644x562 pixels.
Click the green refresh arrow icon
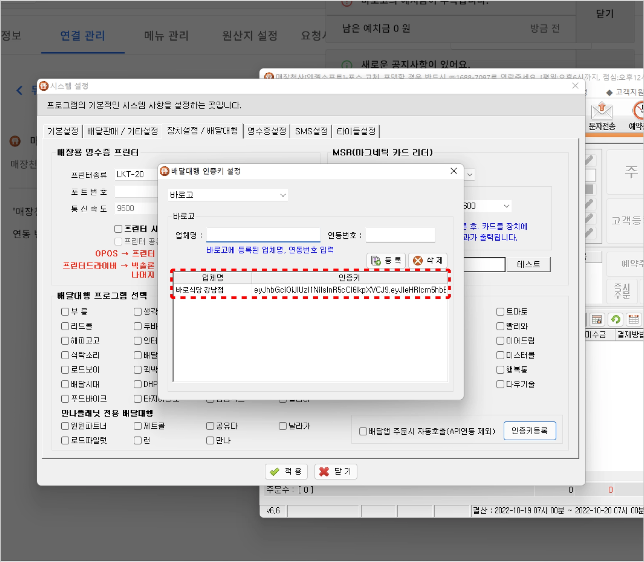point(615,320)
